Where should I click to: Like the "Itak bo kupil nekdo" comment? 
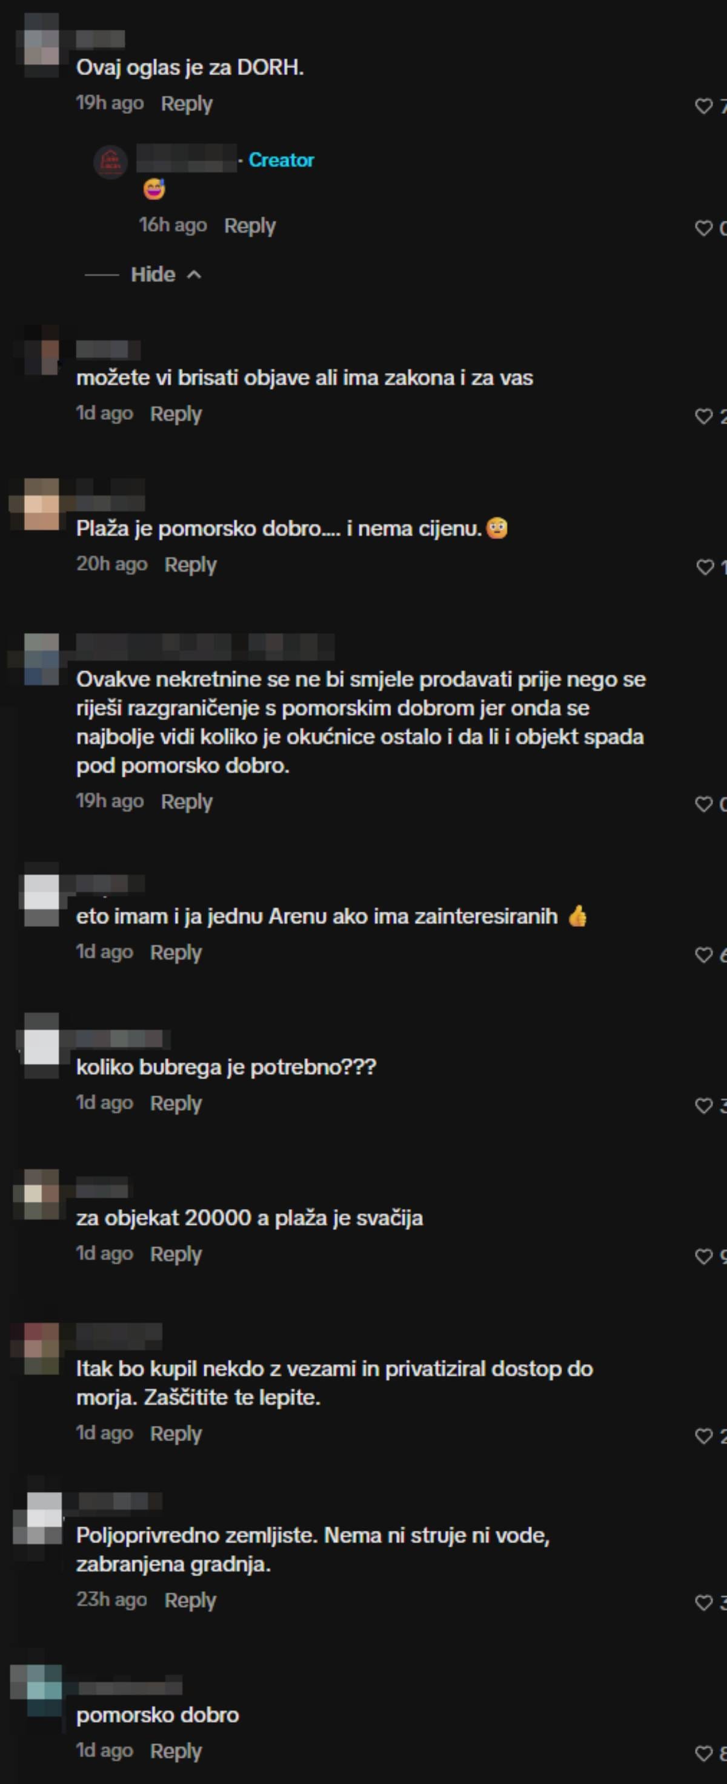703,1436
